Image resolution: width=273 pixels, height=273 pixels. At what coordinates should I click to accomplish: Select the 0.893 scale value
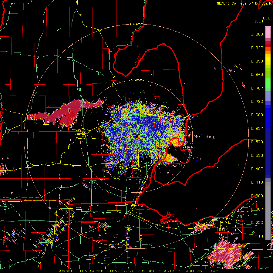coord(257,61)
